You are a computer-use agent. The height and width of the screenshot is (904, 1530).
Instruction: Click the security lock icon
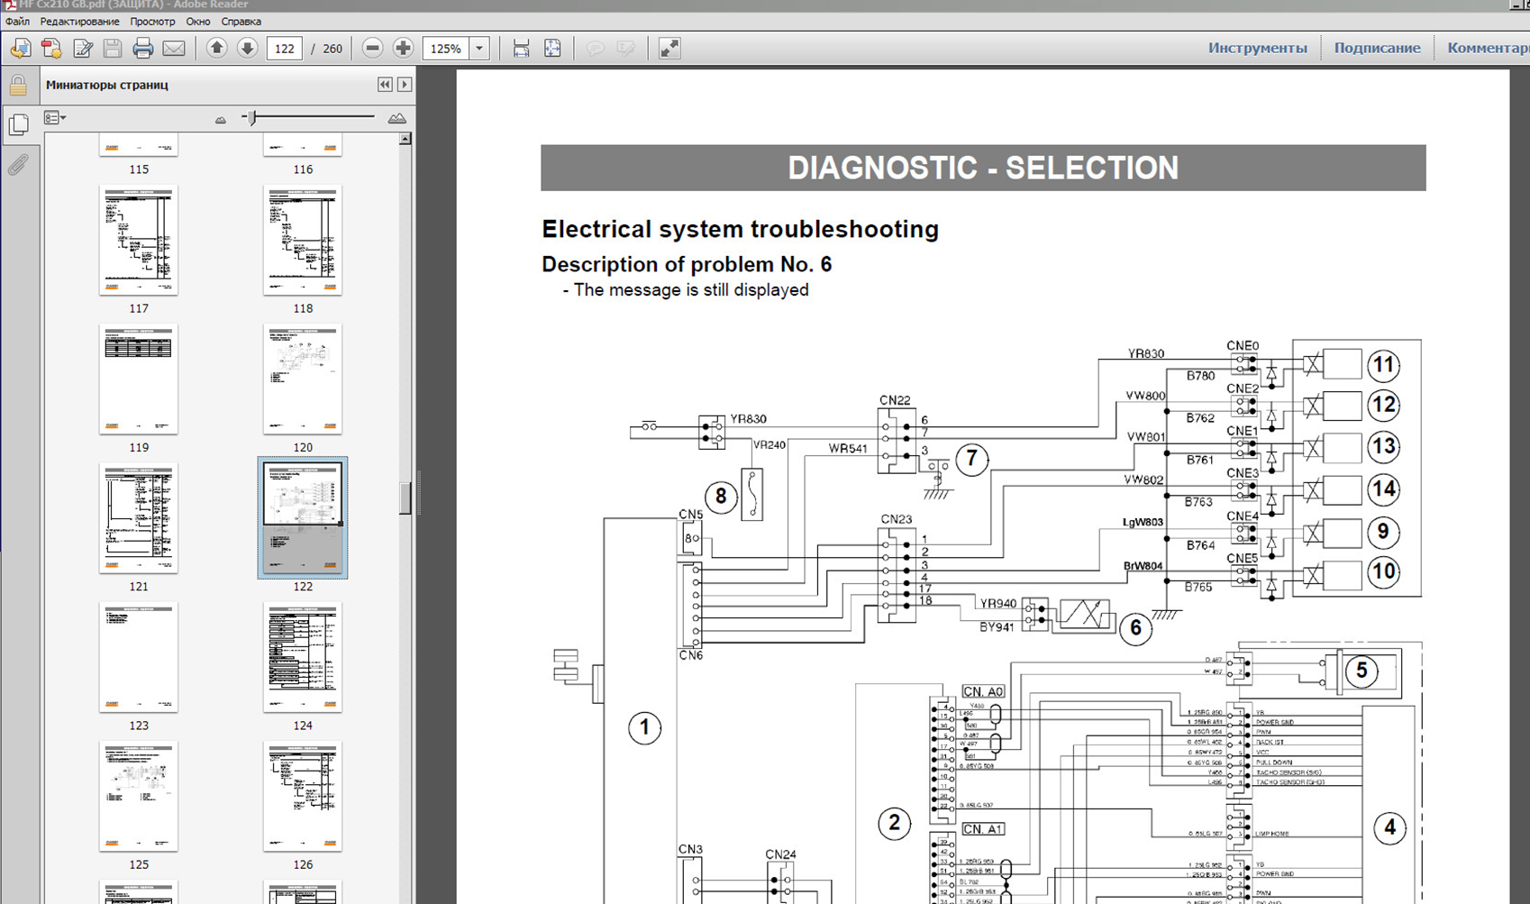pyautogui.click(x=18, y=86)
